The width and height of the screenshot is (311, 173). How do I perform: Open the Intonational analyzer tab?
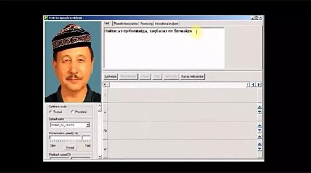coord(166,24)
